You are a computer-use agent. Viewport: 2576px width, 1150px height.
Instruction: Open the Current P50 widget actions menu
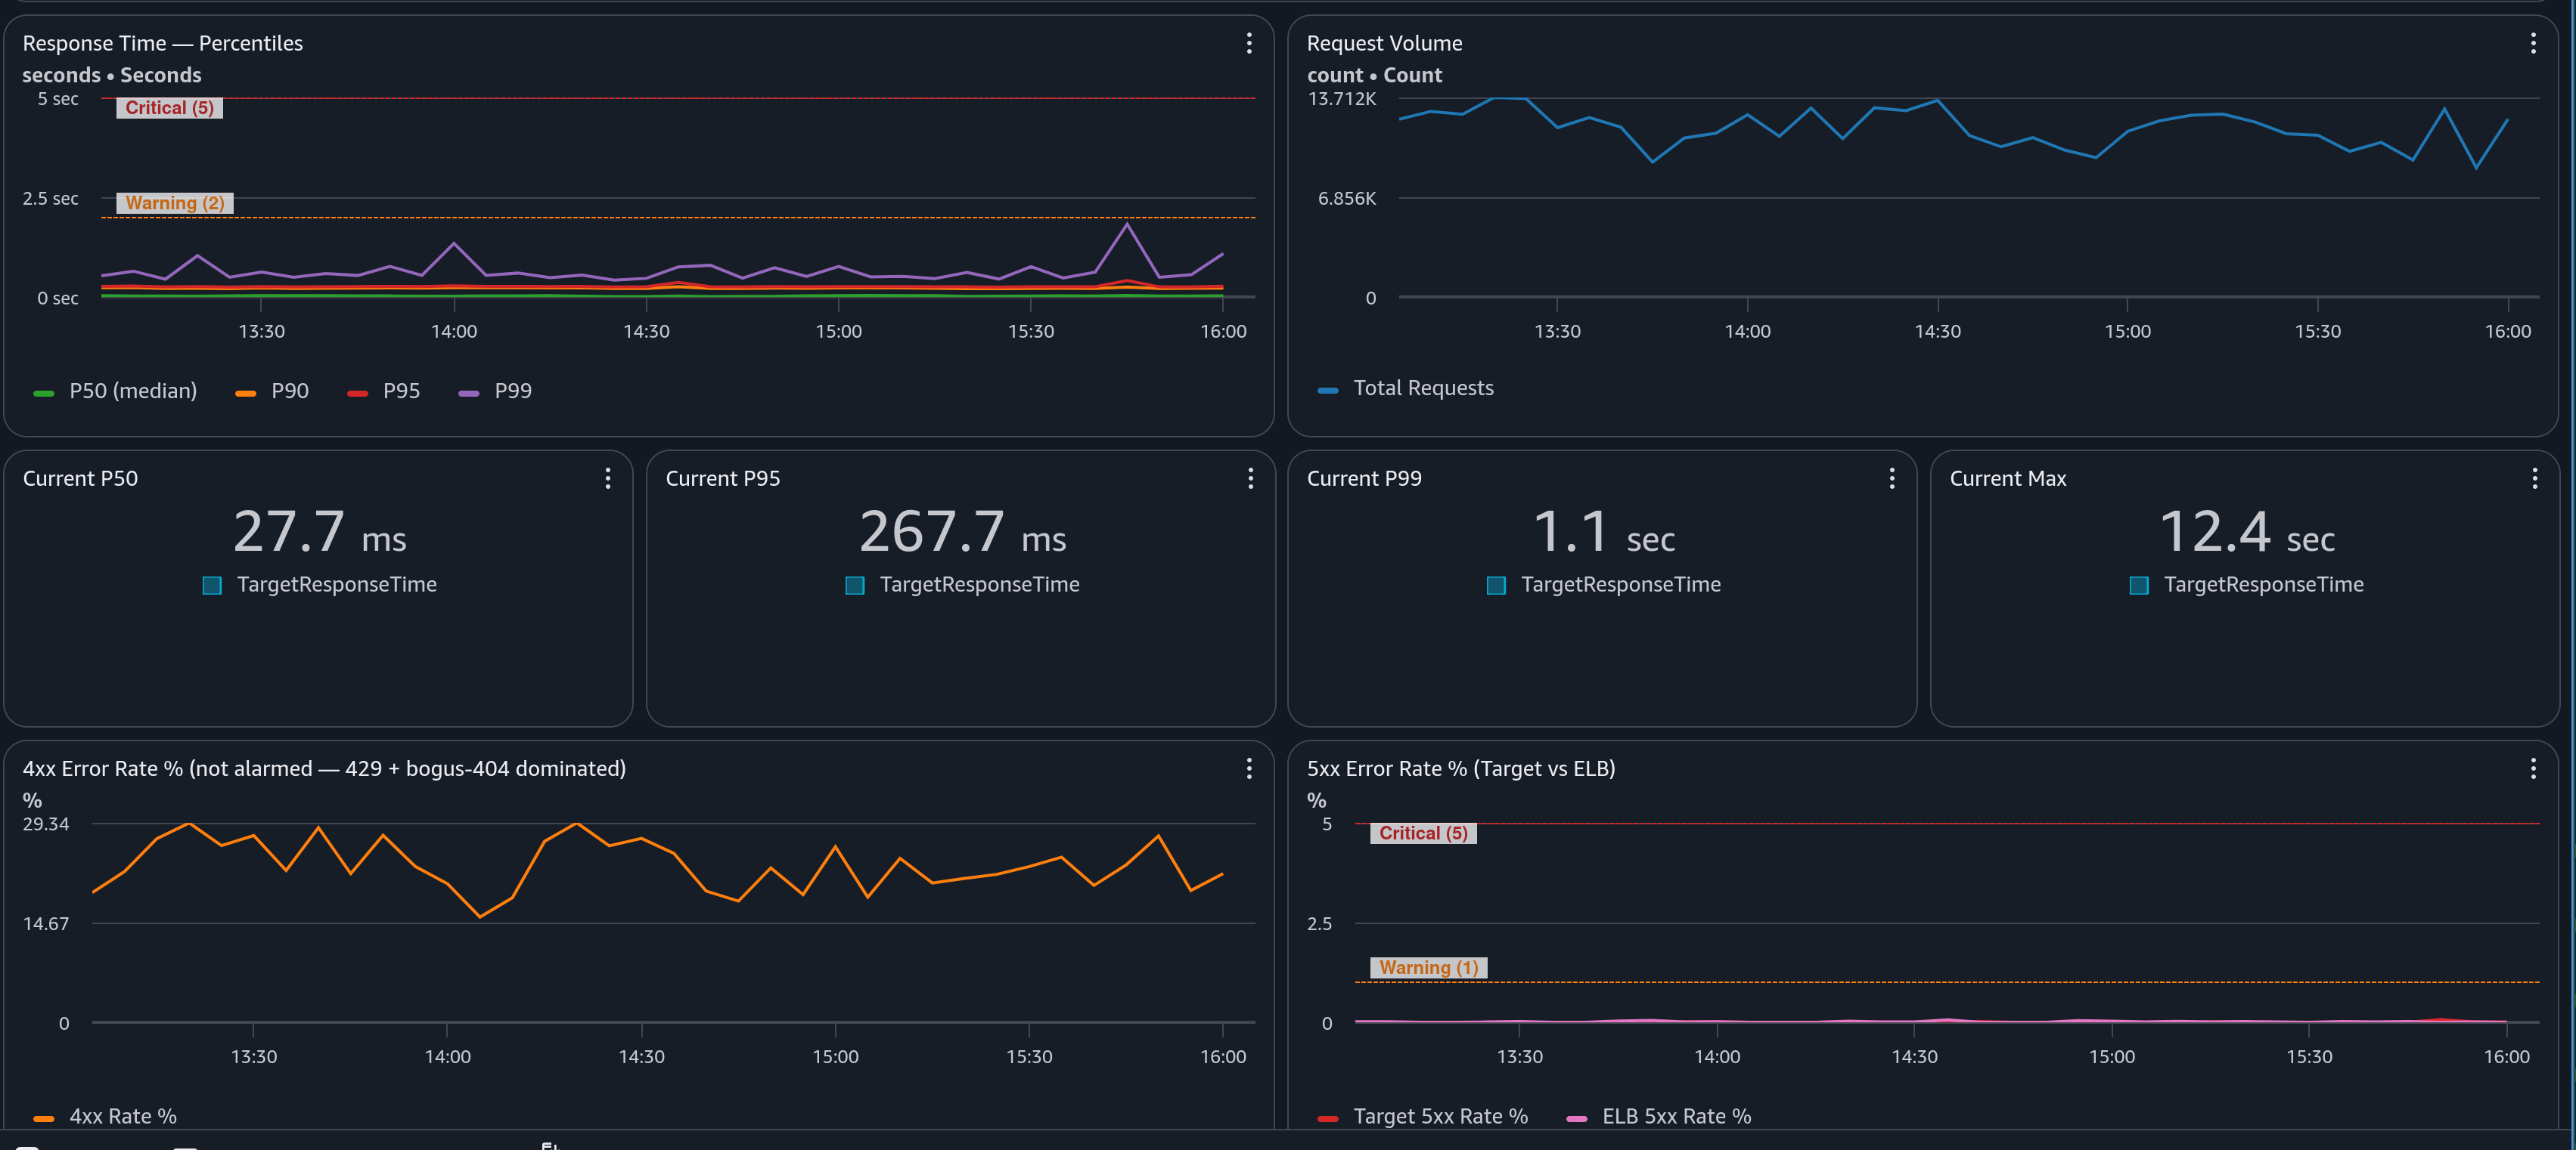tap(607, 478)
